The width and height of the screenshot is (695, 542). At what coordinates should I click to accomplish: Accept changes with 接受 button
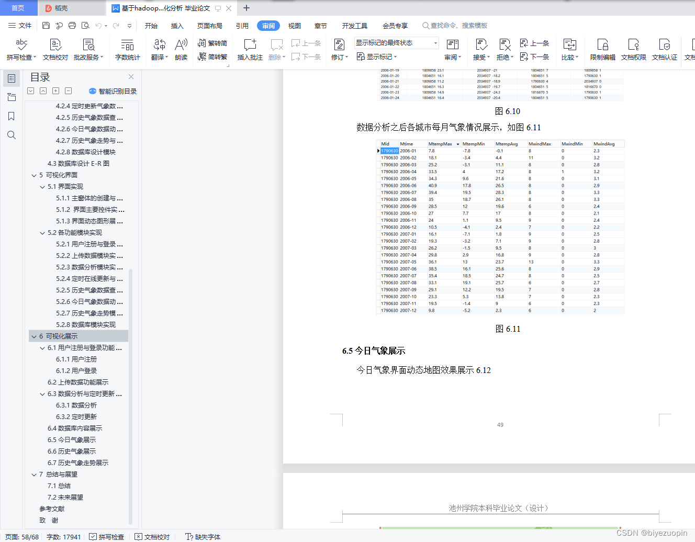pos(481,50)
